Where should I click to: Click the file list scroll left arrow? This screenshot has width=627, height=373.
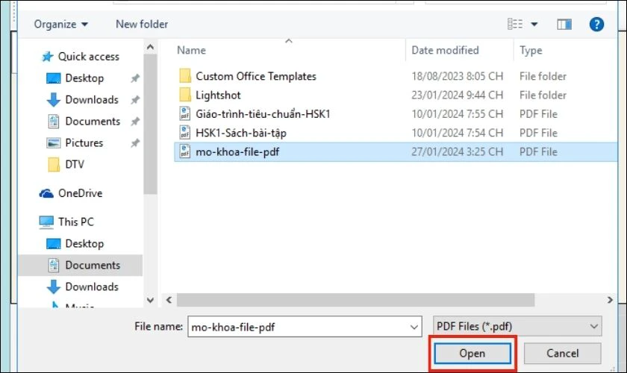click(x=169, y=300)
